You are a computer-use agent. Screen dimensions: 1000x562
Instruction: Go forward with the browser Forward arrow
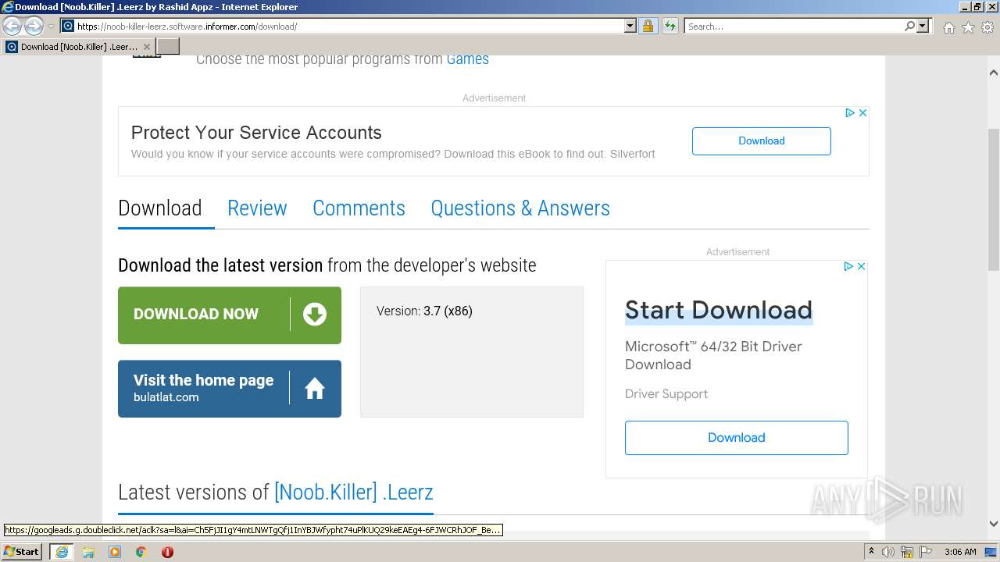point(34,26)
